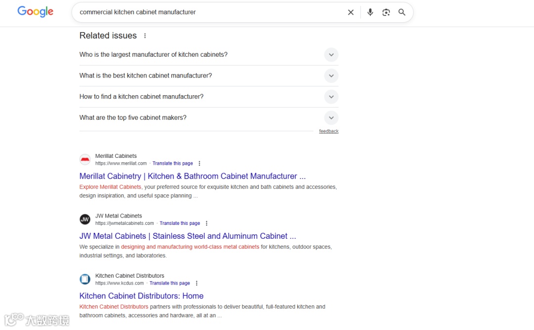Expand "How to find a kitchen cabinet manufacturer" chevron
Image resolution: width=534 pixels, height=330 pixels.
[331, 97]
